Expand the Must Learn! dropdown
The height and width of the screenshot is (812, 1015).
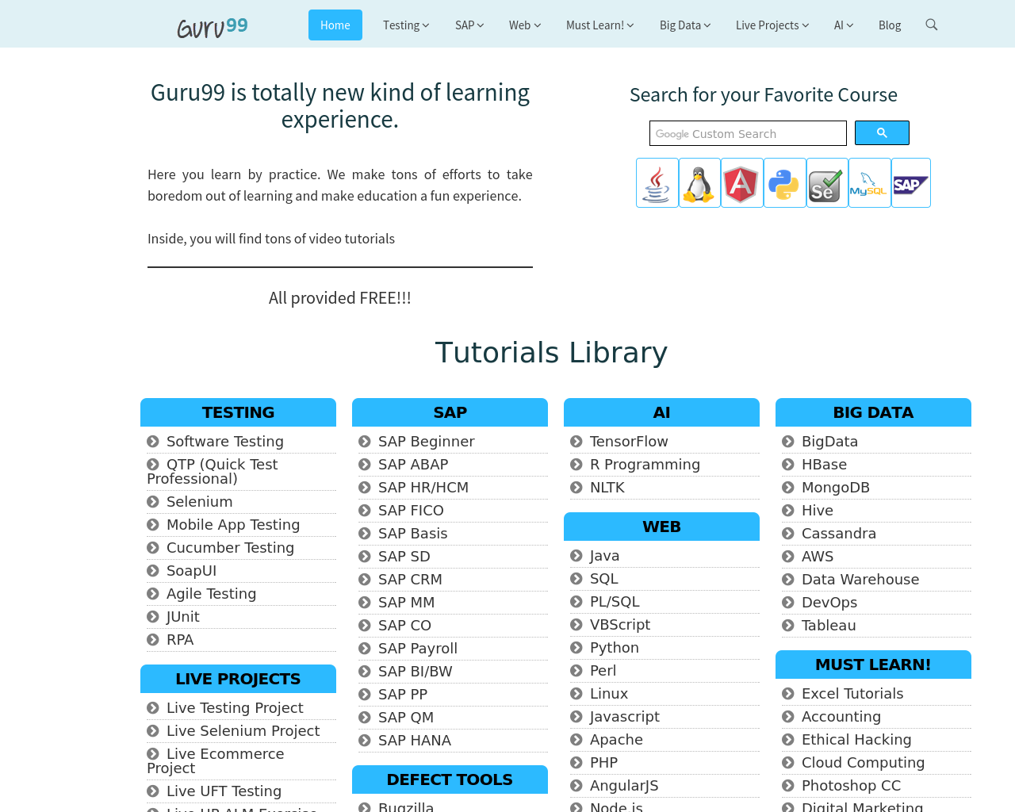[x=600, y=25]
